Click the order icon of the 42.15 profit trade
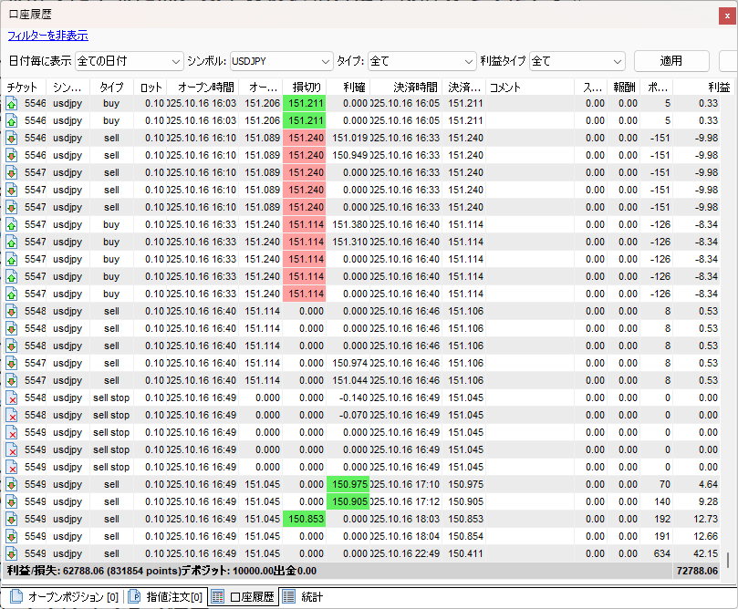The image size is (738, 609). click(12, 553)
